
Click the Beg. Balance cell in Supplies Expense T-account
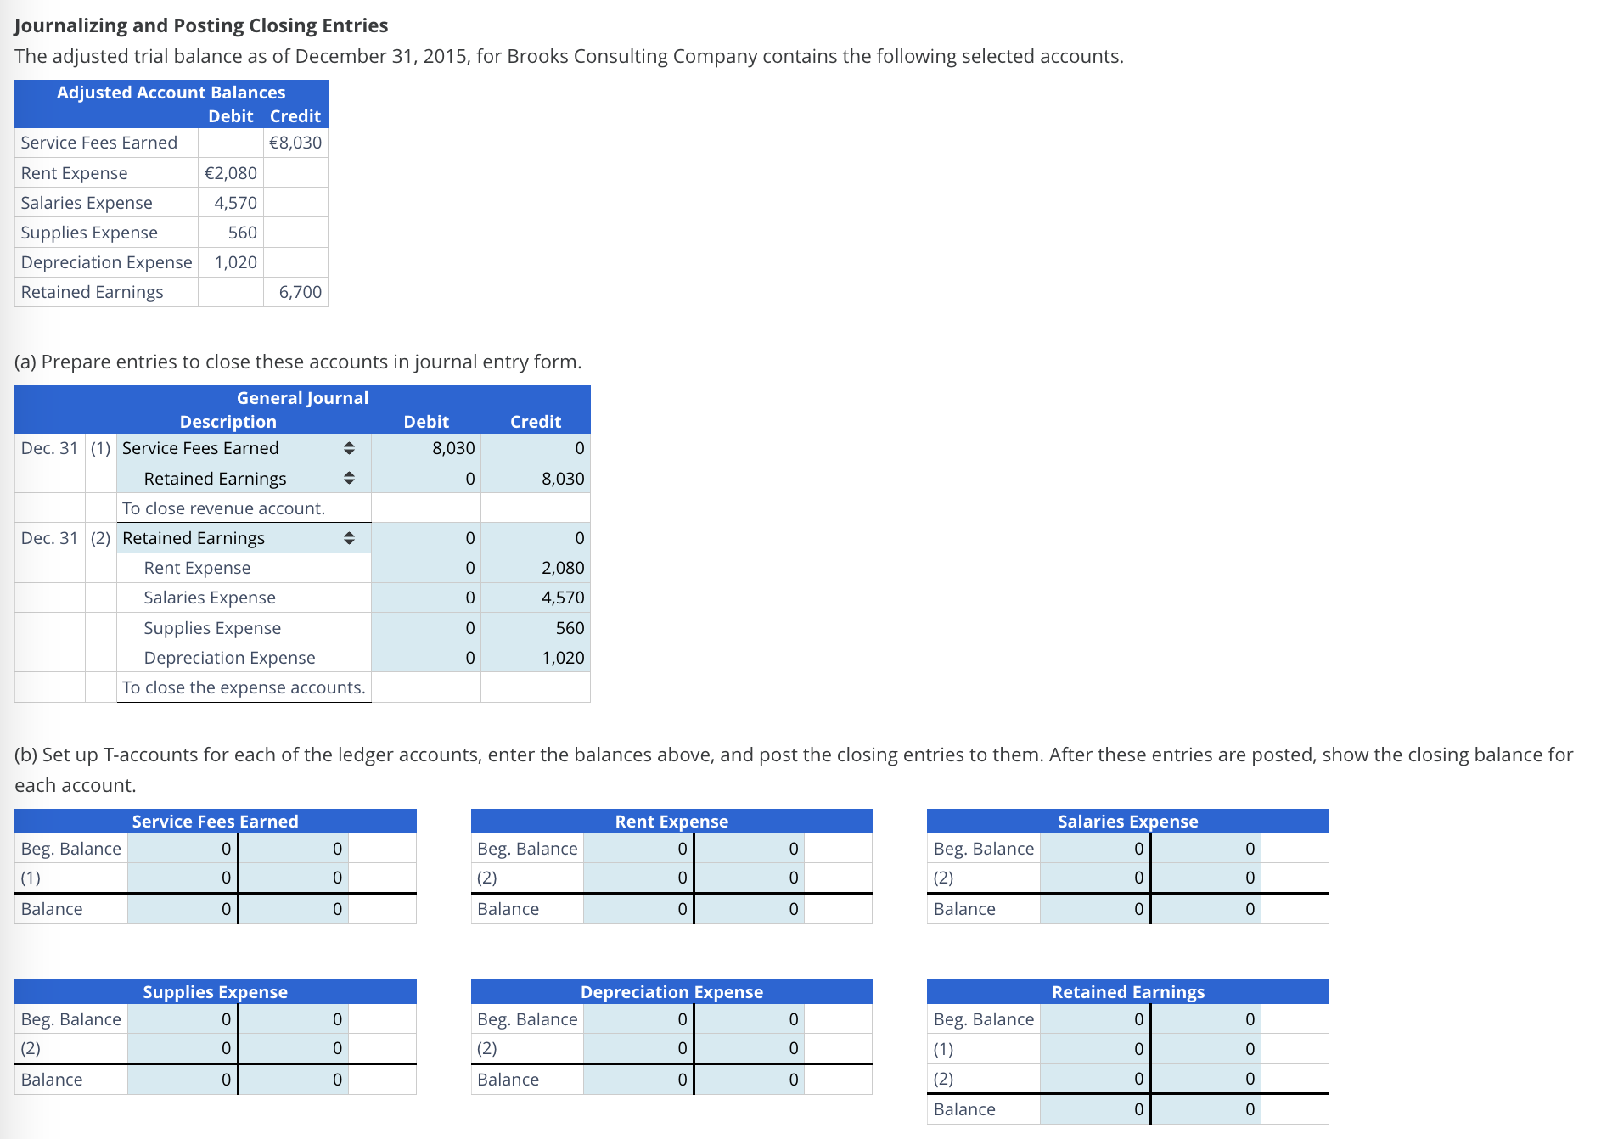[183, 1018]
